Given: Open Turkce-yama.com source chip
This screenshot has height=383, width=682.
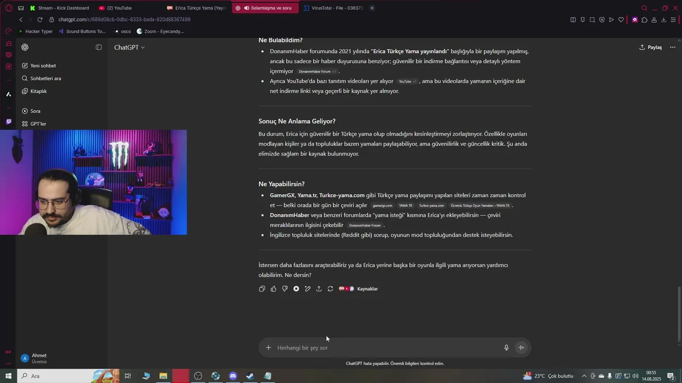Looking at the screenshot, I should pos(431,205).
